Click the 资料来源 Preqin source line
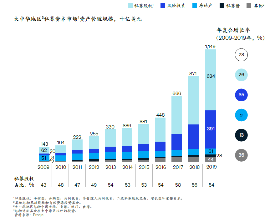 [29, 215]
